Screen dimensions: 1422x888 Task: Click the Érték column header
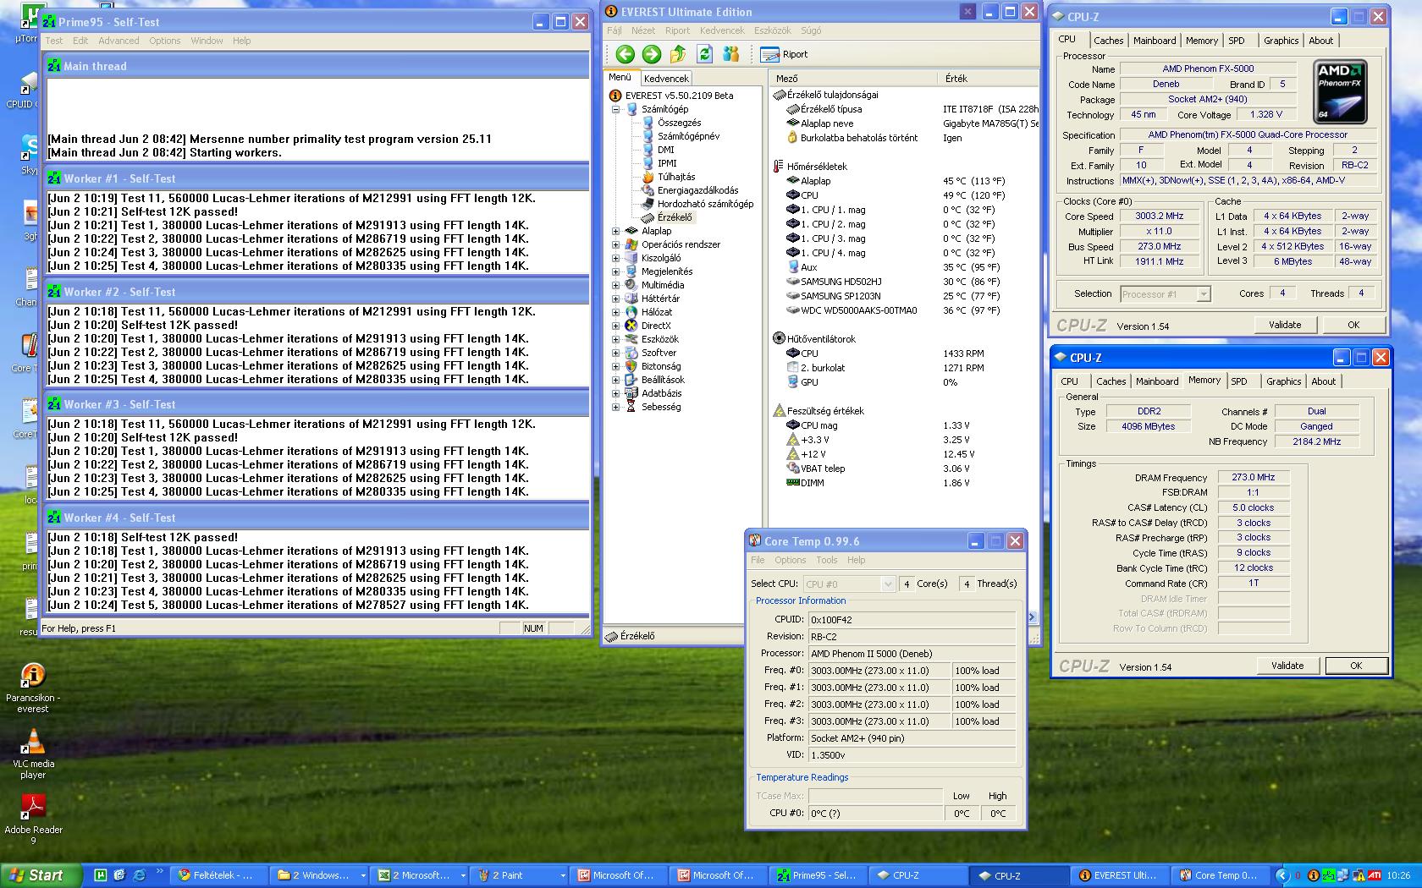click(988, 78)
